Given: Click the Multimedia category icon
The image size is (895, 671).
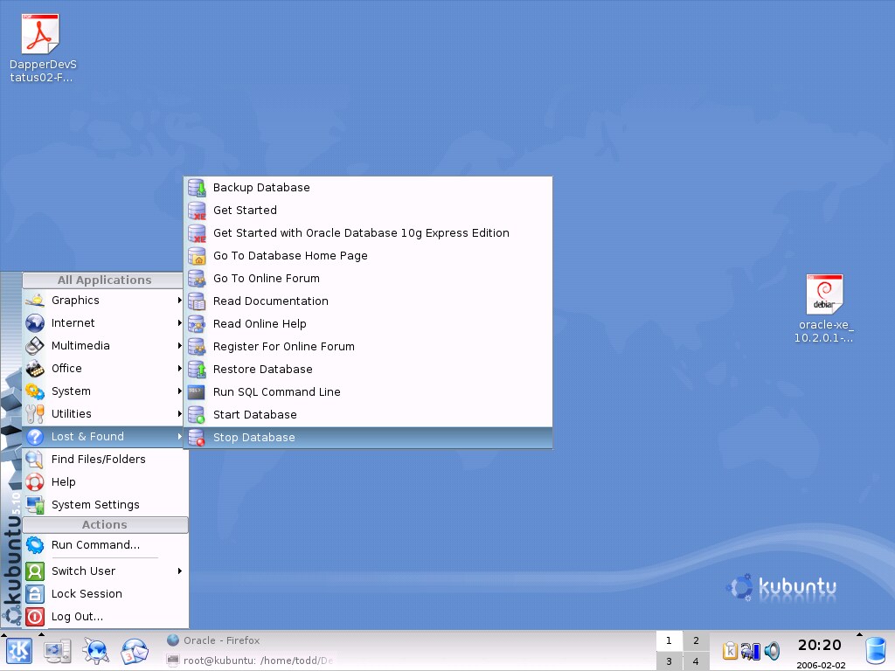Looking at the screenshot, I should tap(35, 346).
